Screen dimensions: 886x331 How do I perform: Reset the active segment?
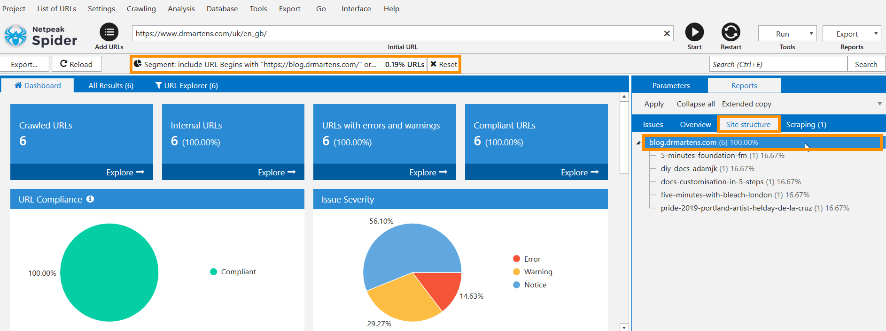443,64
